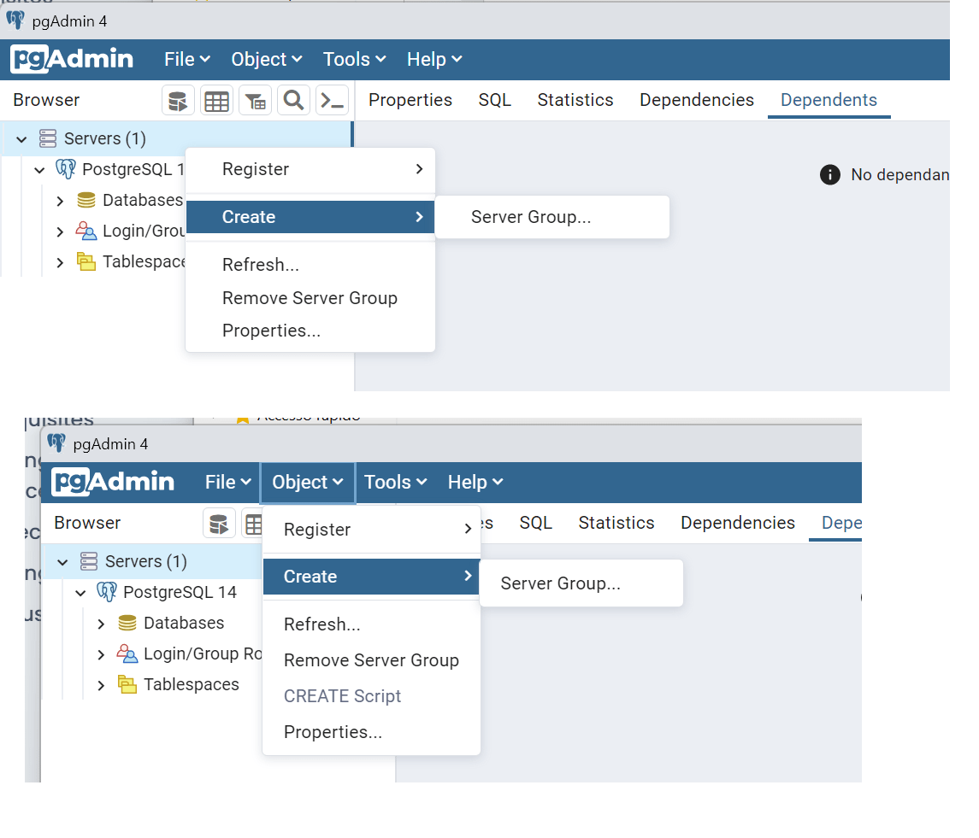
Task: Click PostgreSQL elephant icon in top window tree
Action: coord(66,169)
